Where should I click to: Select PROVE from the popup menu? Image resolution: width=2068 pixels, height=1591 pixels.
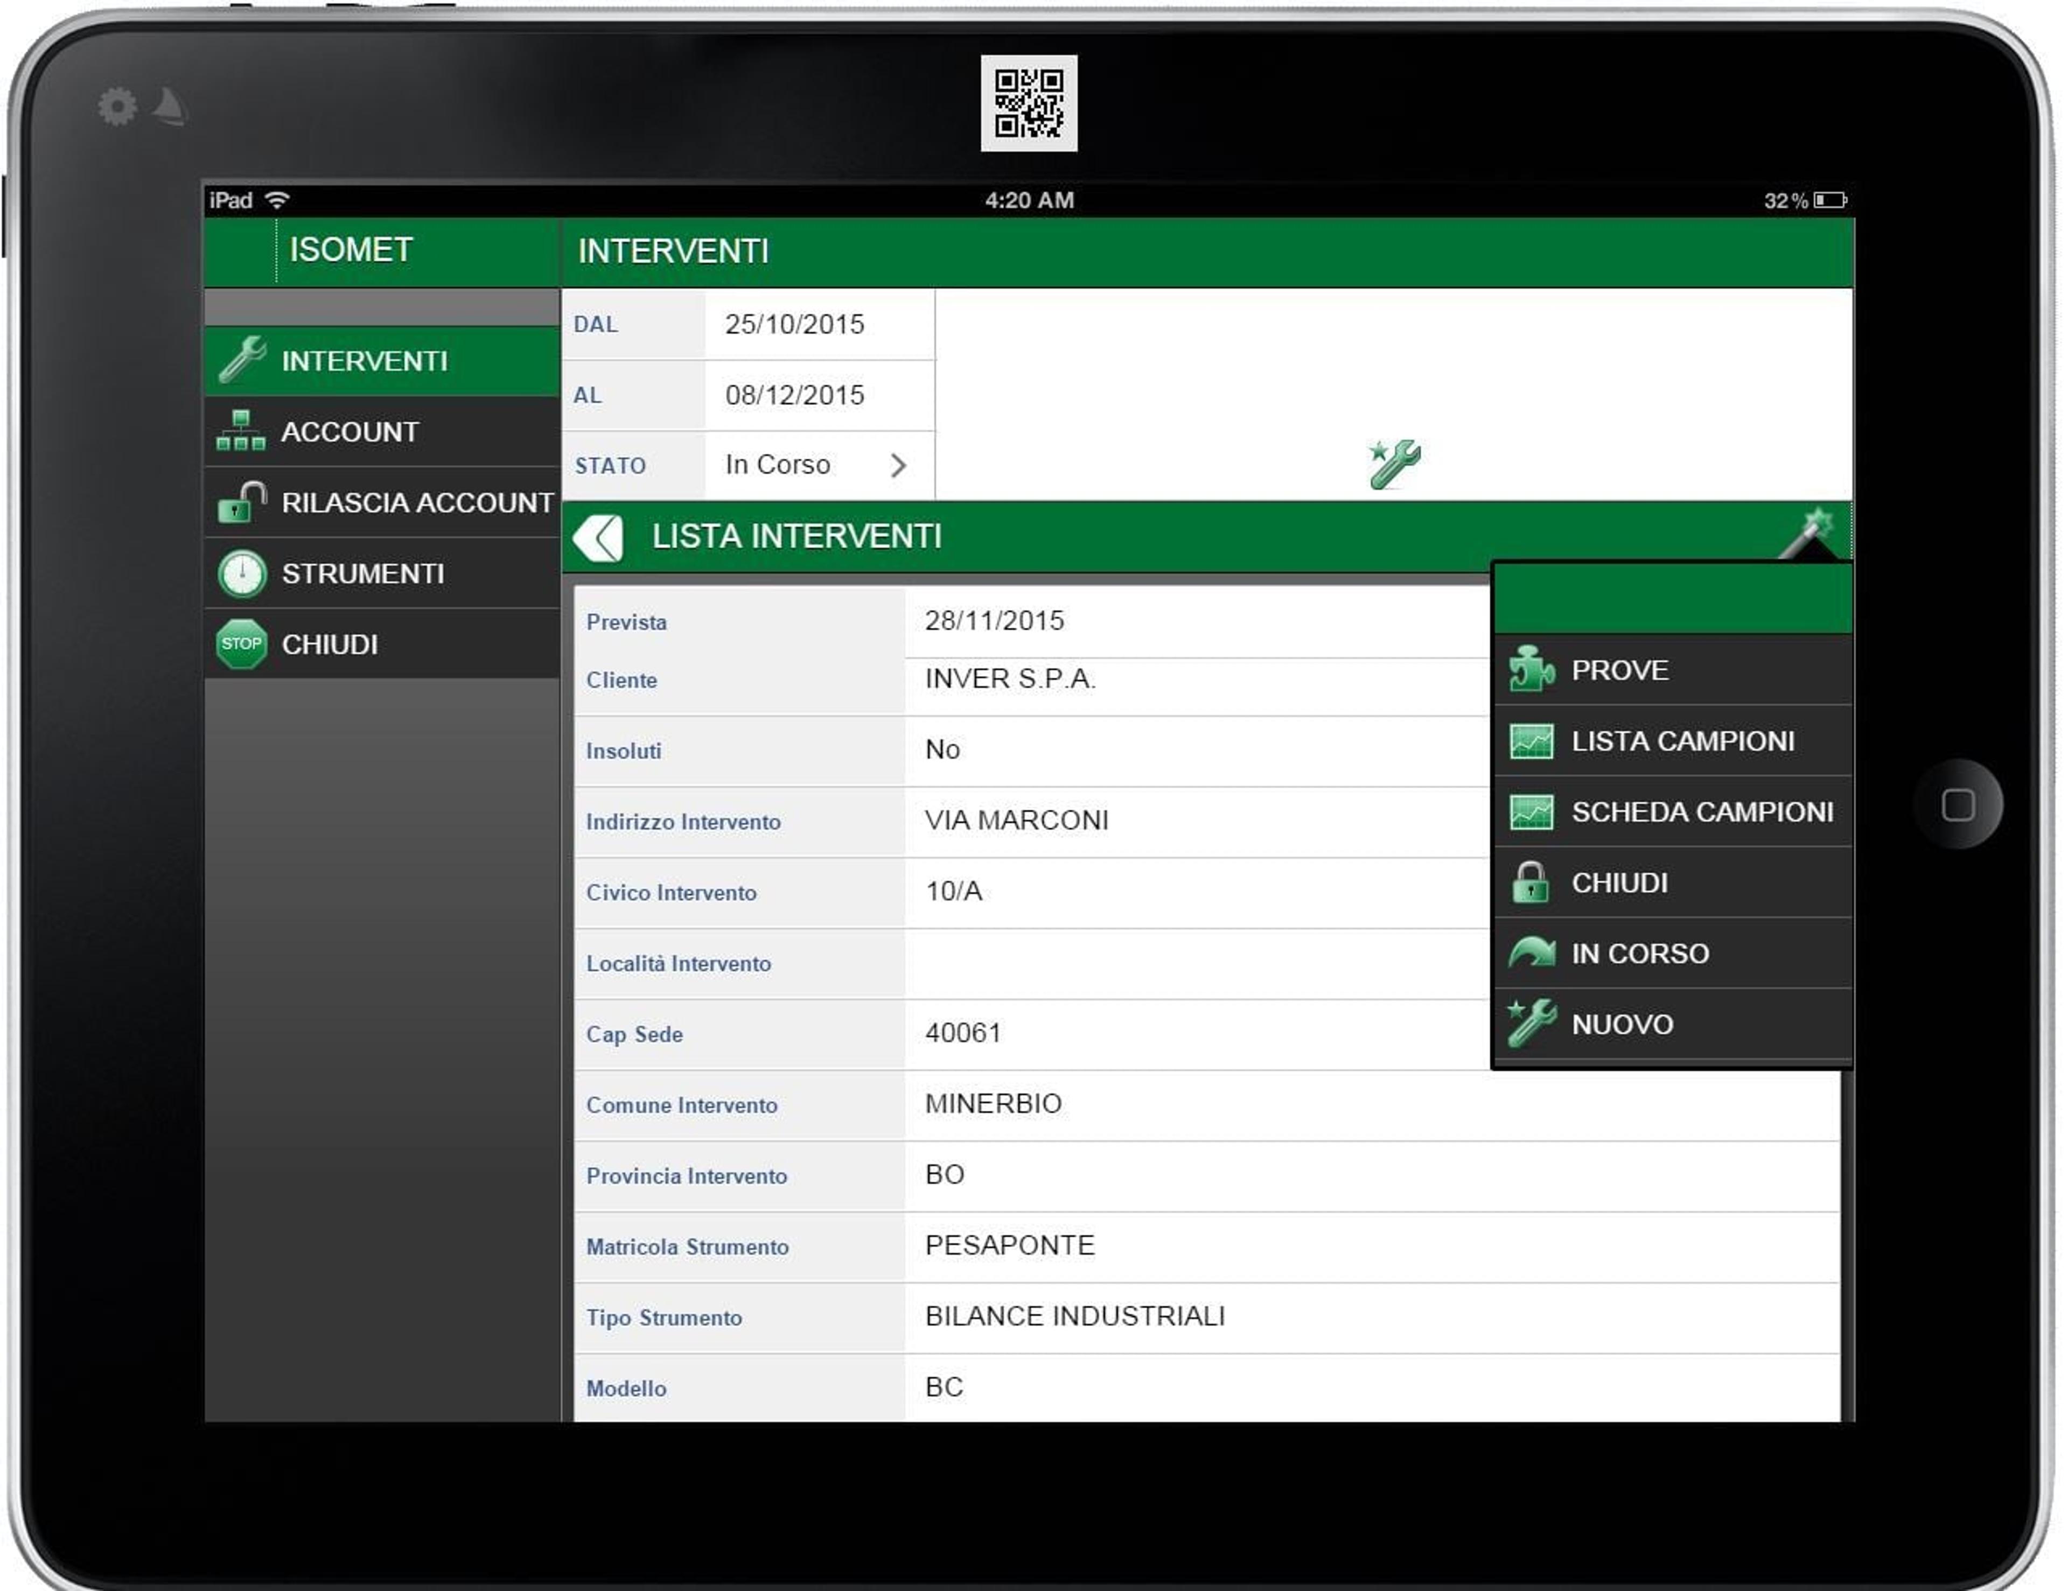click(1672, 670)
